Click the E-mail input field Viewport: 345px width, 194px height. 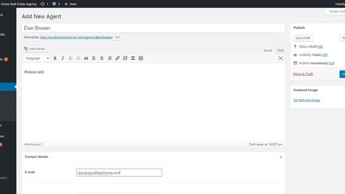[x=119, y=172]
